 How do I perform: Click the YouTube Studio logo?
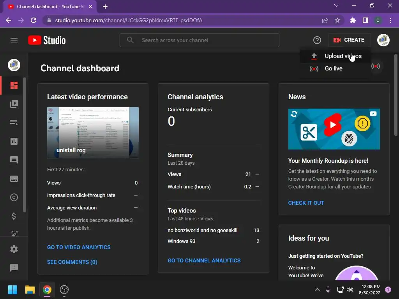pos(47,40)
